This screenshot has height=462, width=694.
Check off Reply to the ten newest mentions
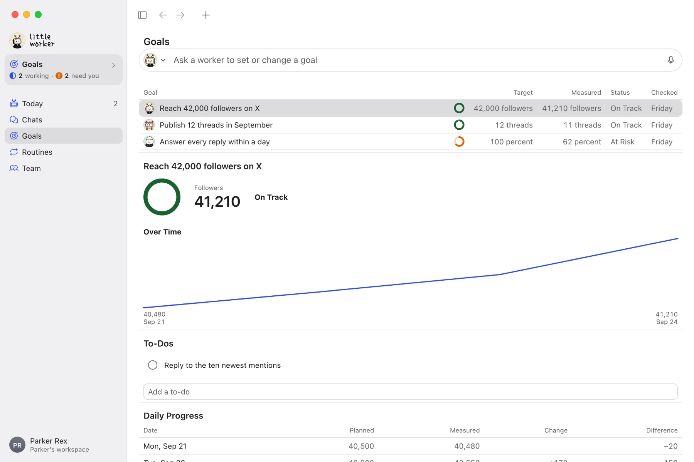(153, 365)
